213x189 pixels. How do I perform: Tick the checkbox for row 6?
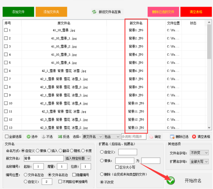6,71
